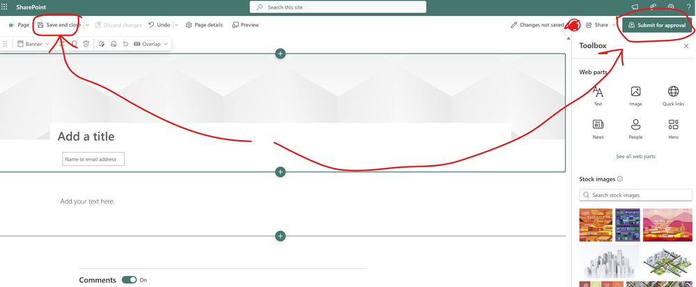
Task: Add an Image web part from Toolbox
Action: [x=635, y=96]
